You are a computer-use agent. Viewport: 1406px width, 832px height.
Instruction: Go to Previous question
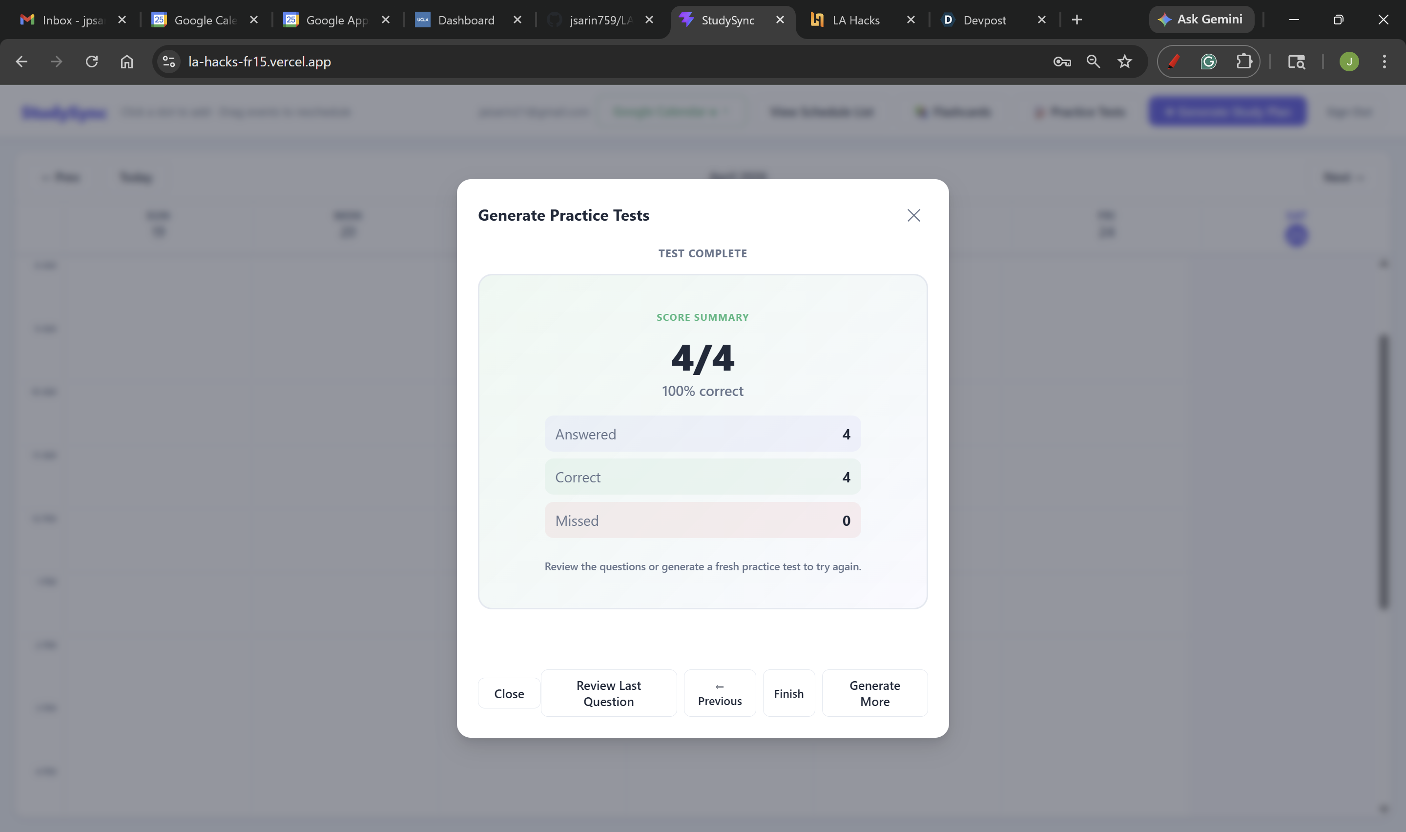coord(720,693)
